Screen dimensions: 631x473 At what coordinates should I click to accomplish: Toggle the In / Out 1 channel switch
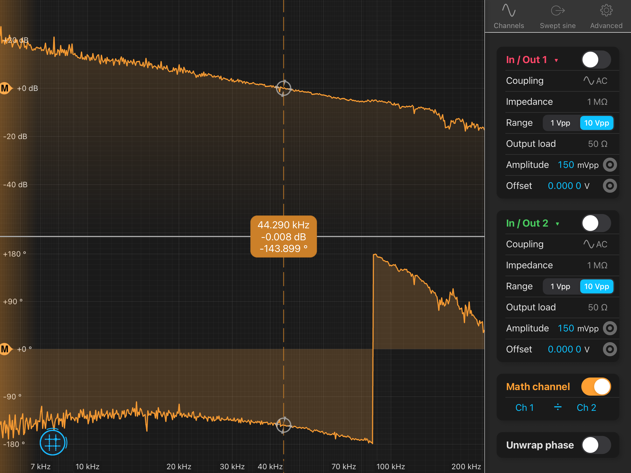click(x=596, y=60)
